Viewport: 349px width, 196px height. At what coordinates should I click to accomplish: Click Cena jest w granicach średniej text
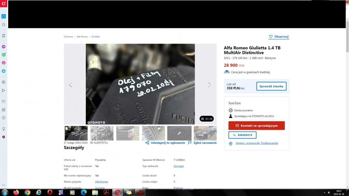(x=251, y=72)
